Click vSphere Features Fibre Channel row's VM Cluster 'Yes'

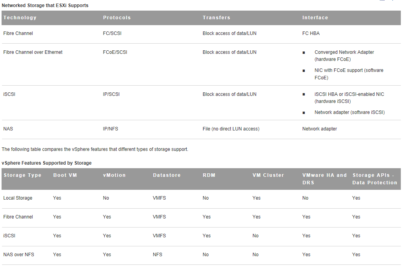pos(256,217)
